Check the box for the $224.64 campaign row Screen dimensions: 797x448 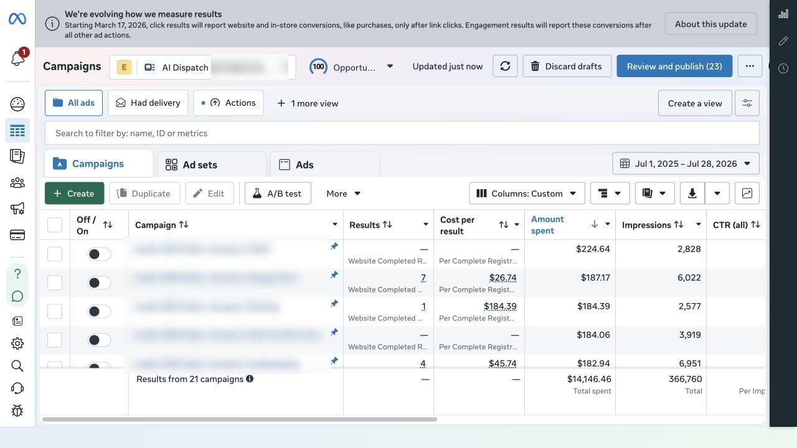[x=55, y=254]
